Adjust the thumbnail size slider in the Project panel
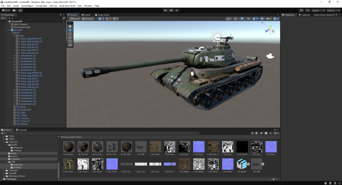 (273, 179)
